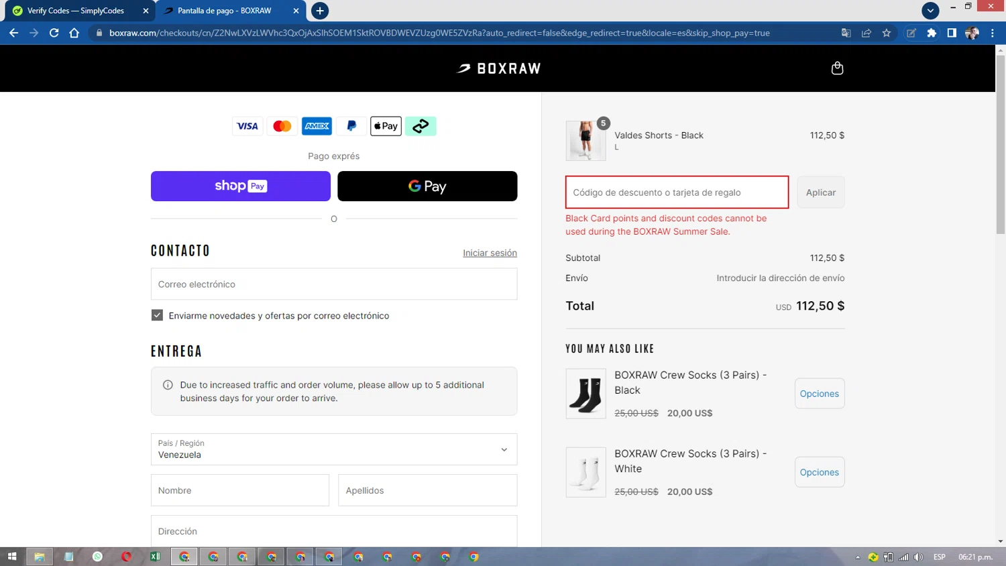The image size is (1006, 566).
Task: Open the Extensions puzzle icon
Action: point(932,33)
